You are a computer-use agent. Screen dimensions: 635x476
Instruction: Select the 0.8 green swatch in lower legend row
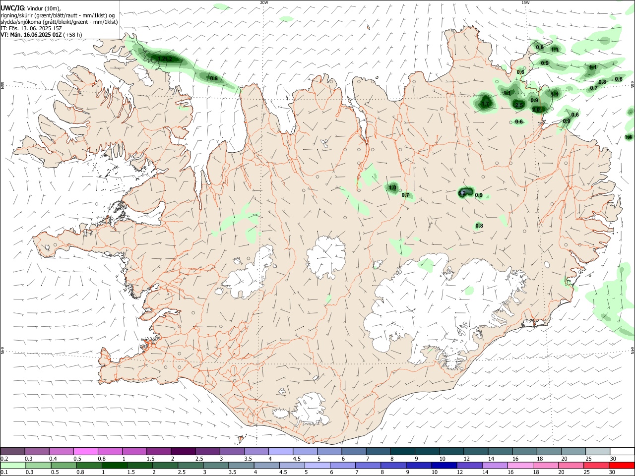[89, 465]
